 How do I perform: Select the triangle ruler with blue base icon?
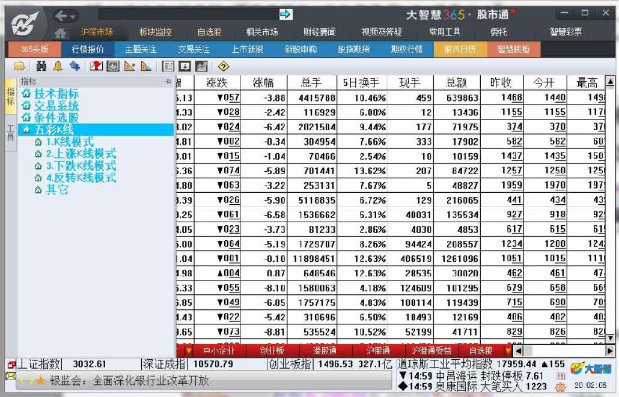pyautogui.click(x=146, y=66)
